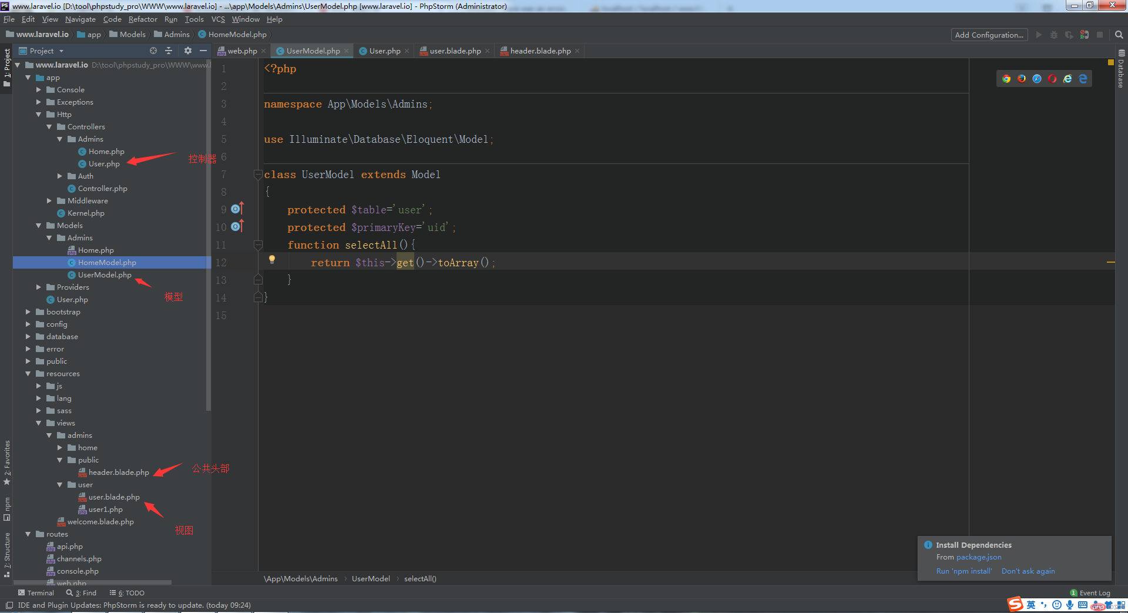Click Collapse All icon in Project panel
The width and height of the screenshot is (1128, 613).
(x=169, y=51)
